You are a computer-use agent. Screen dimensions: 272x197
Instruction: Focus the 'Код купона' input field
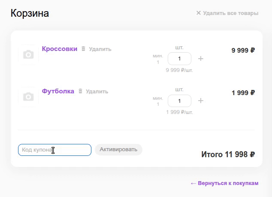coord(54,150)
